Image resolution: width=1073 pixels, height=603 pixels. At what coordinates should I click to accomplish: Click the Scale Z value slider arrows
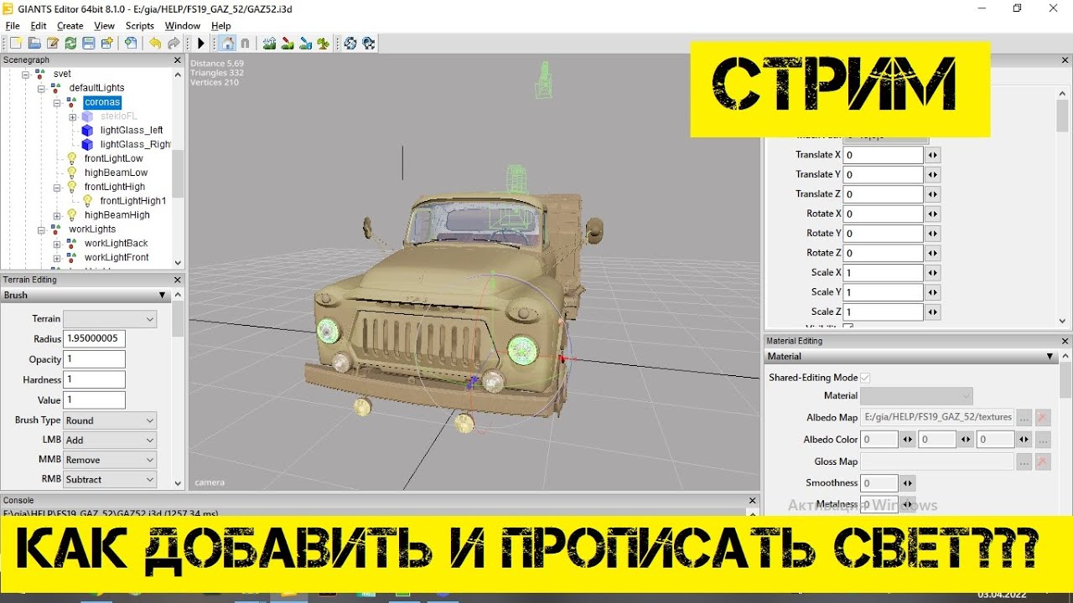(x=933, y=312)
